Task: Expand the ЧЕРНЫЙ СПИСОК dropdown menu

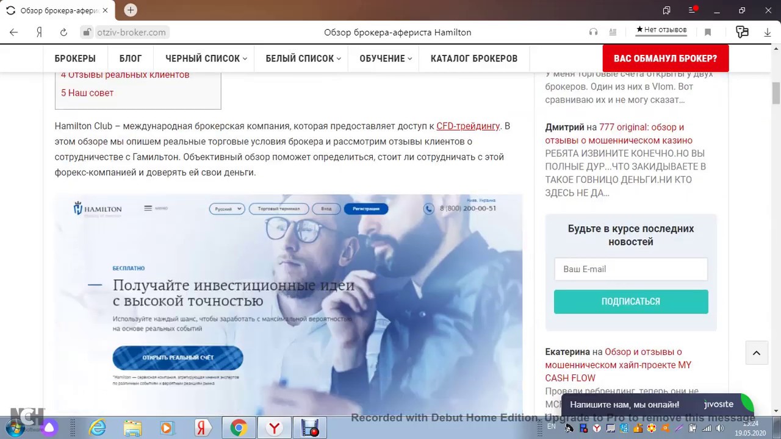Action: [206, 59]
